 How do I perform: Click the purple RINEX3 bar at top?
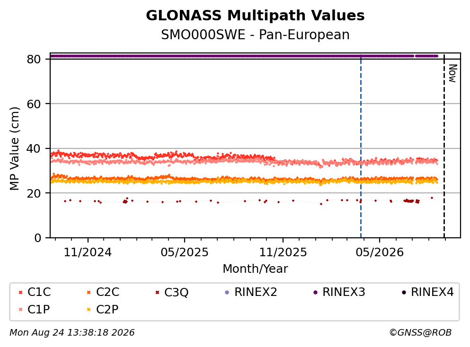244,56
